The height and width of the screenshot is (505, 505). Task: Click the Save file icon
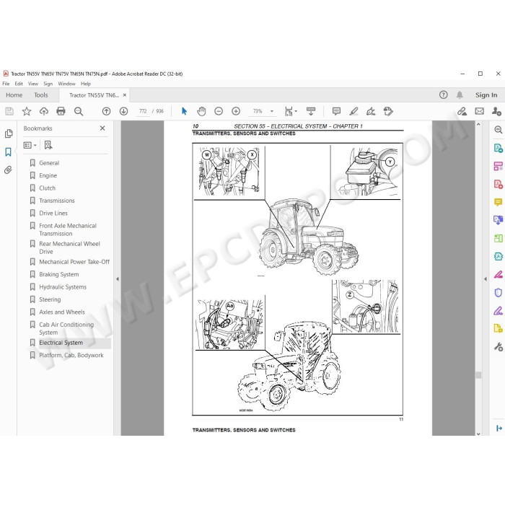[9, 111]
